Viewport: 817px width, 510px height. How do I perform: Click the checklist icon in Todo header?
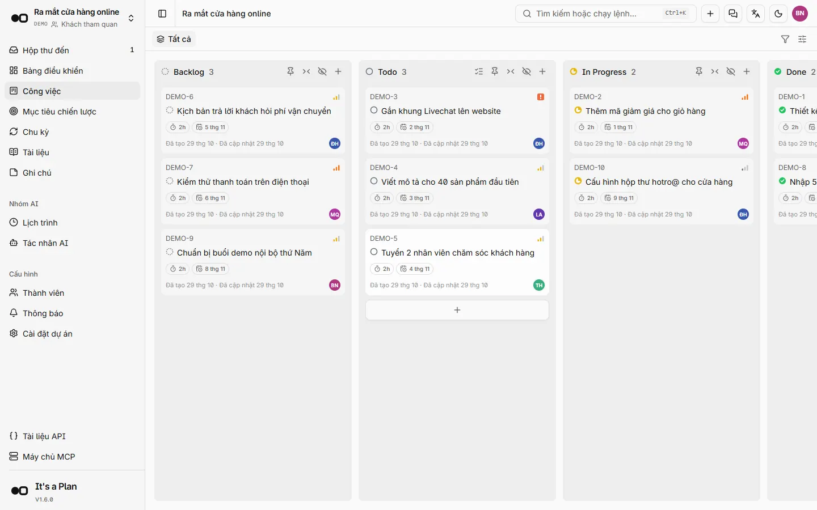click(x=479, y=71)
